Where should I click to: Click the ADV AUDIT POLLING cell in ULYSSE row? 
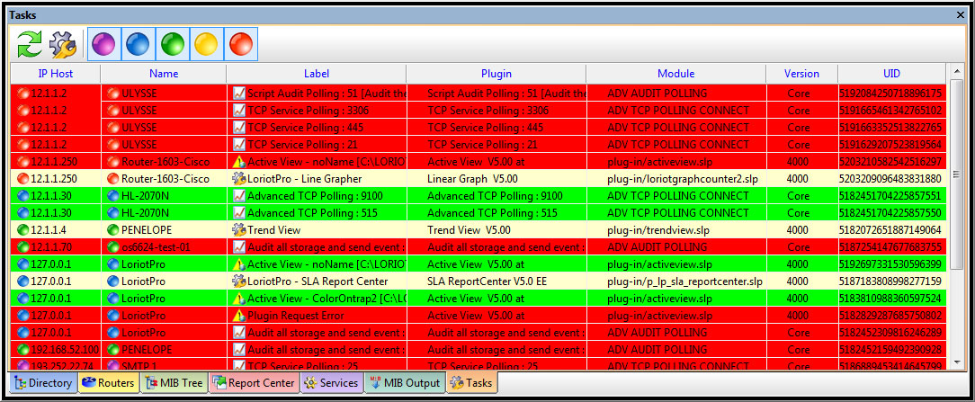click(675, 93)
